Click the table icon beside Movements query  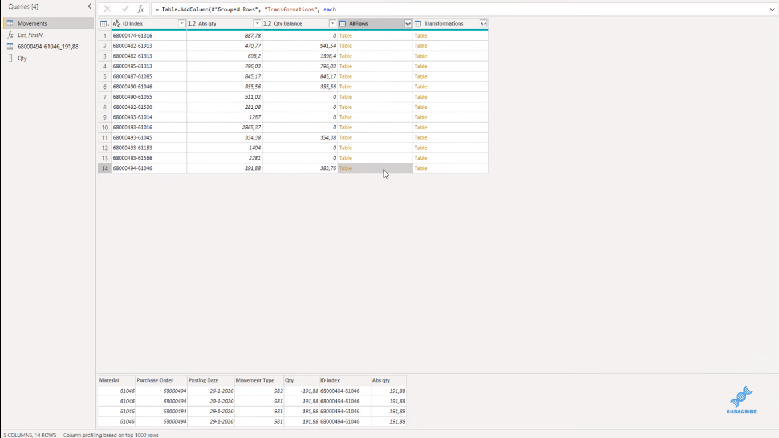pos(10,23)
